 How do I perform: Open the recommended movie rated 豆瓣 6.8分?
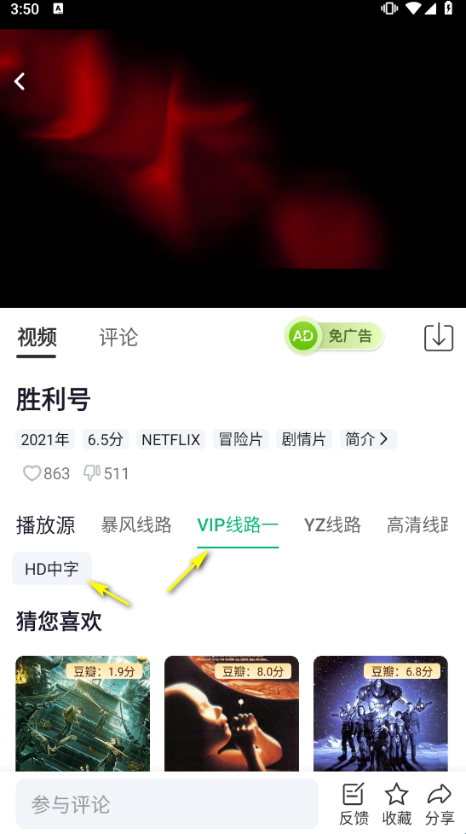[x=381, y=713]
